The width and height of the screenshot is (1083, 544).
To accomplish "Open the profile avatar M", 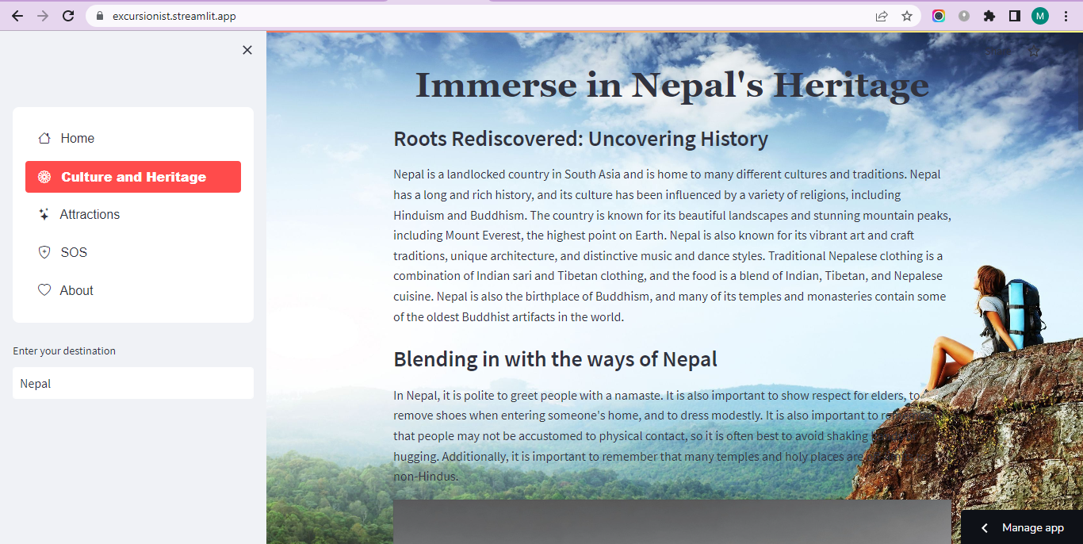I will click(x=1039, y=16).
